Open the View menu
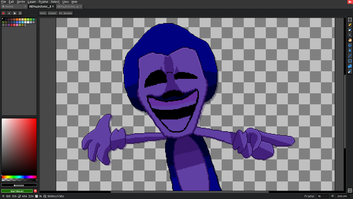Viewport: 353px width, 199px height. coord(65,2)
